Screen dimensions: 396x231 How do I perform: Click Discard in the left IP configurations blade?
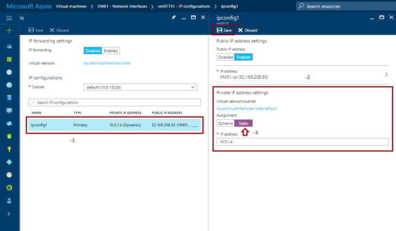[59, 30]
